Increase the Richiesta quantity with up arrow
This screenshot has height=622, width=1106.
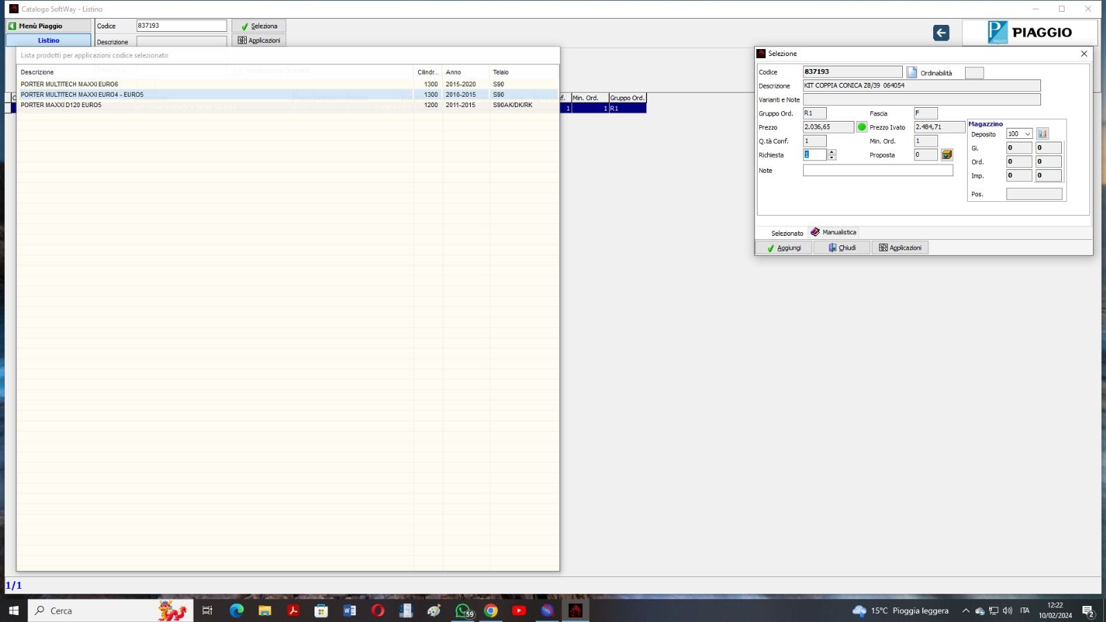click(832, 152)
